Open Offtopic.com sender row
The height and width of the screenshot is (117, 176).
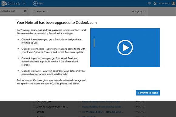(44, 102)
